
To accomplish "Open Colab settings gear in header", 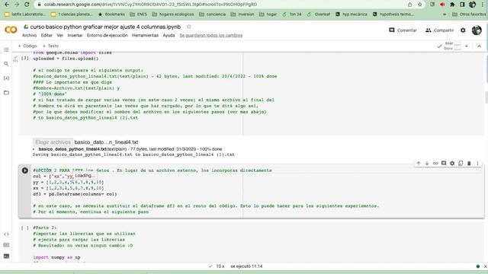I will pos(463,30).
